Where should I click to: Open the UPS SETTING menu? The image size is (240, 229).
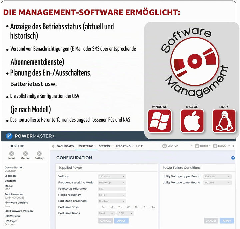86,146
